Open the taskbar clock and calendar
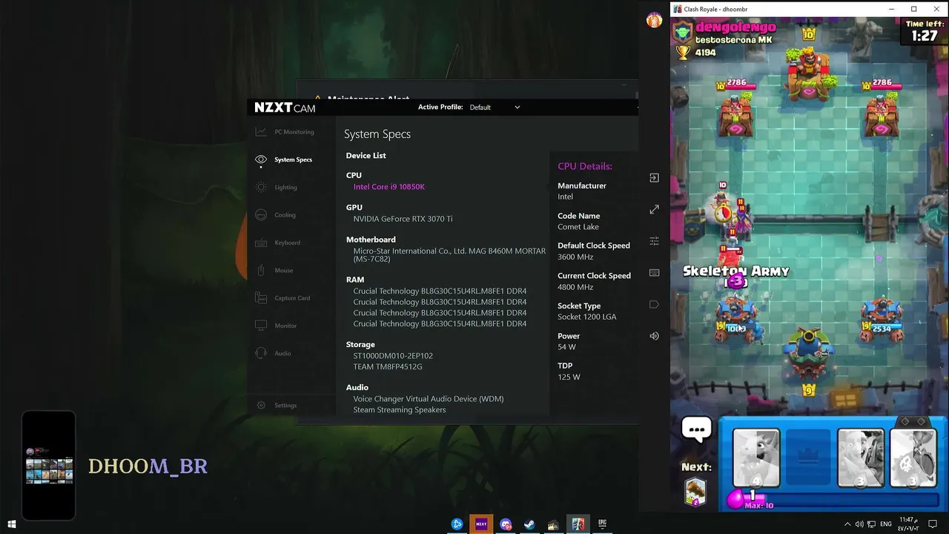Screen dimensions: 949x534 click(909, 524)
